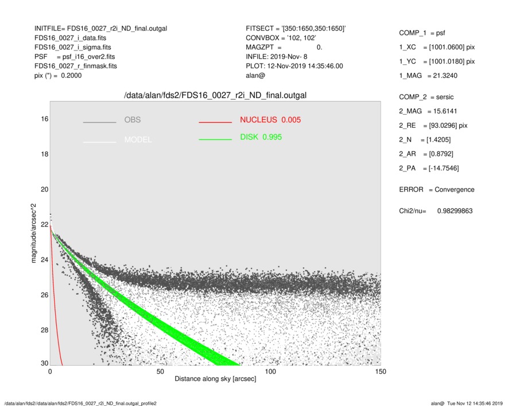Click the pix (") = 0.2000 value
Screen dimensions: 508x406
[x=58, y=76]
